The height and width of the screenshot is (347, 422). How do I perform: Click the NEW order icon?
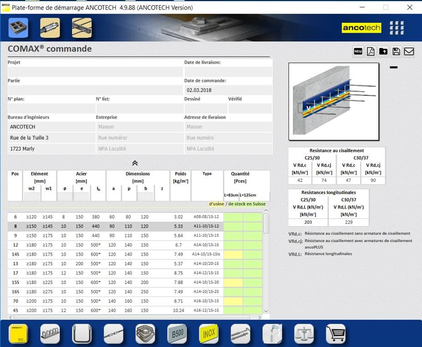coord(358,51)
